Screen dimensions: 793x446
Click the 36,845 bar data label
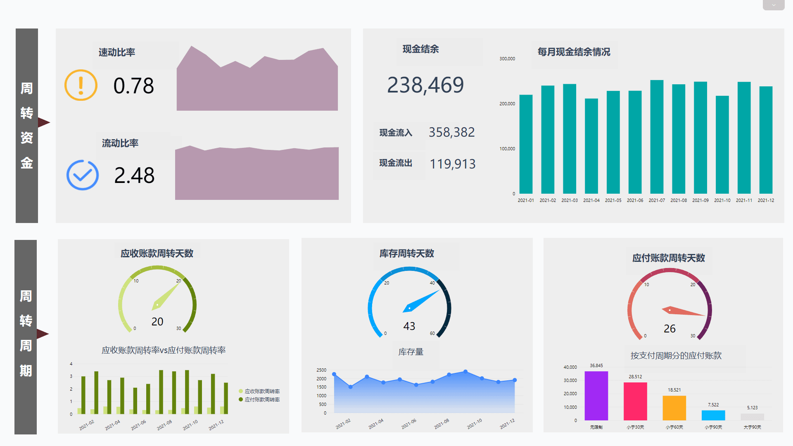pos(596,365)
